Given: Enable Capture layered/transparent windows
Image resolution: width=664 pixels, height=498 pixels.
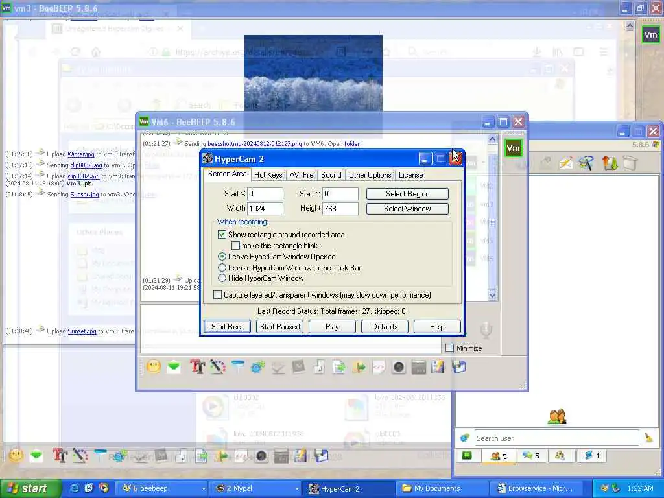Looking at the screenshot, I should click(218, 295).
